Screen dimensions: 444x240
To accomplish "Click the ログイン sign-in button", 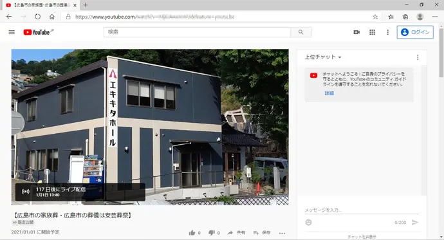I will pyautogui.click(x=415, y=32).
